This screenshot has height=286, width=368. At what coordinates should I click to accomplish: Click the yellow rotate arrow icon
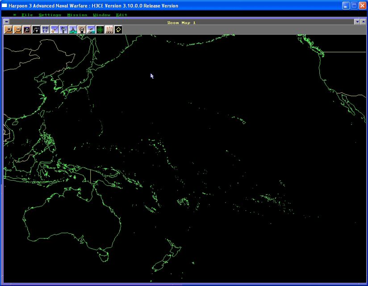(118, 30)
